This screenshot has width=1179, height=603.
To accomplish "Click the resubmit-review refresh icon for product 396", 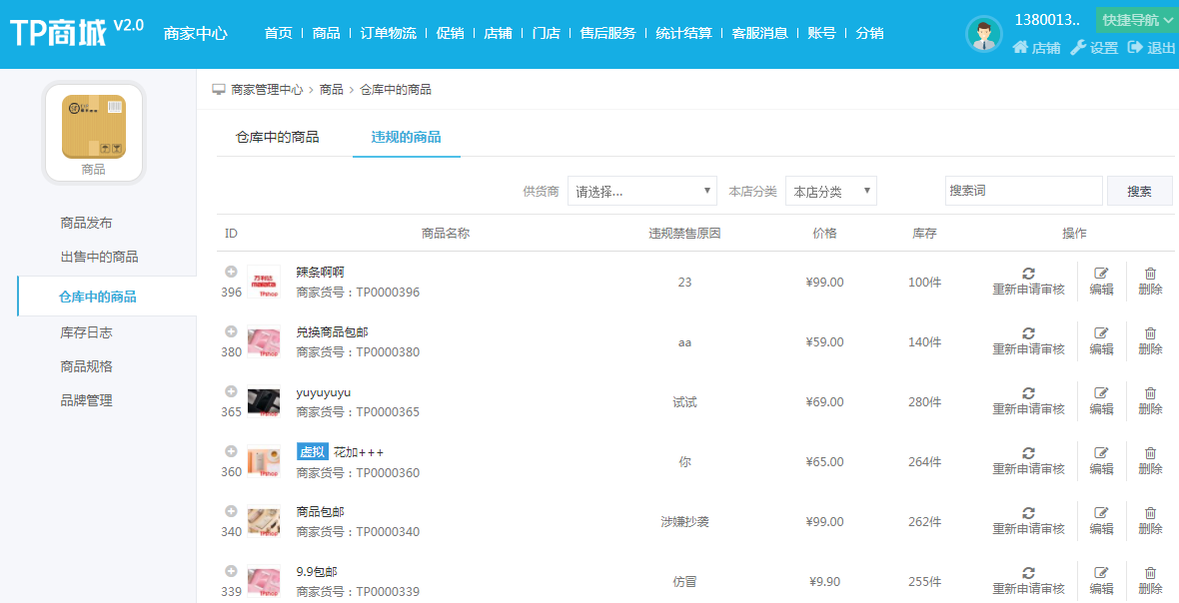I will pyautogui.click(x=1028, y=273).
